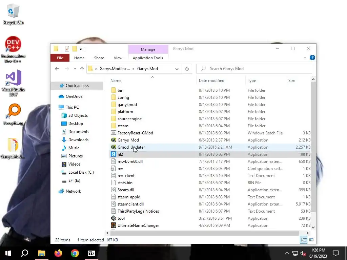
Task: Click the Garrys Mod breadcrumb segment
Action: click(x=147, y=69)
